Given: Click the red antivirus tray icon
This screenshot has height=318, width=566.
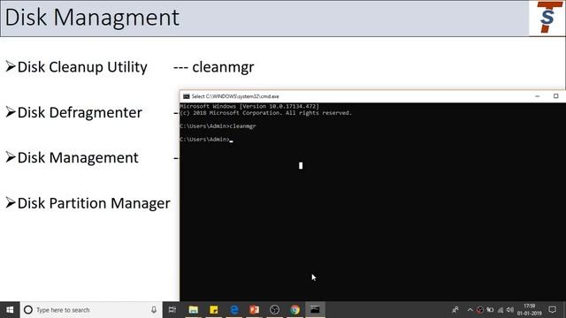Looking at the screenshot, I should pyautogui.click(x=479, y=310).
